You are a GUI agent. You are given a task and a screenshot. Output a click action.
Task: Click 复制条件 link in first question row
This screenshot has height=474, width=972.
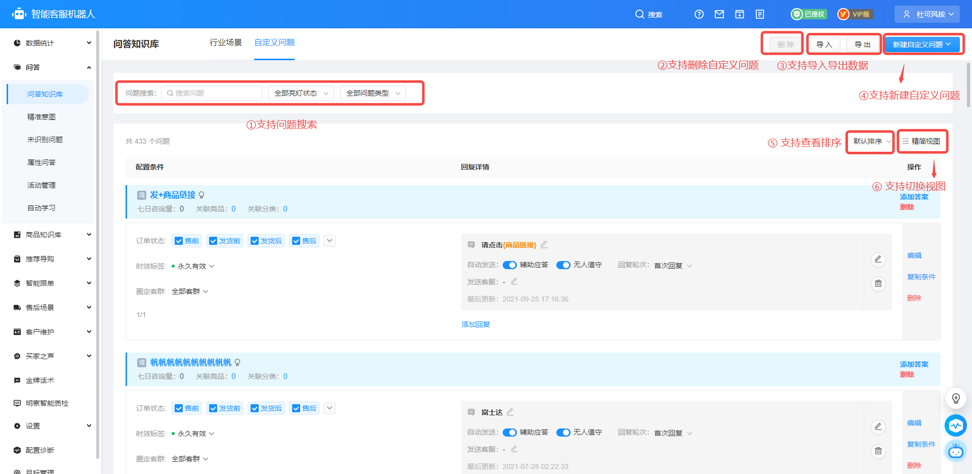click(x=921, y=277)
